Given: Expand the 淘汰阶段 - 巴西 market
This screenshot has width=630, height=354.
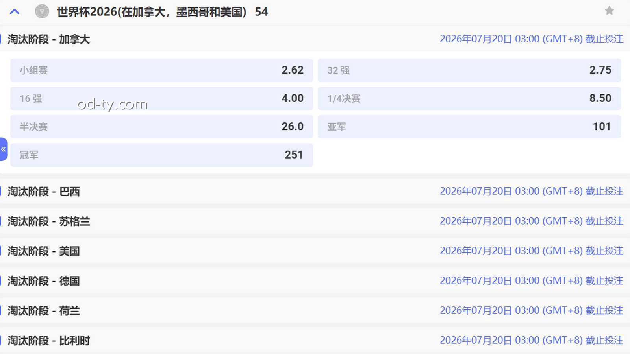Looking at the screenshot, I should pos(44,192).
